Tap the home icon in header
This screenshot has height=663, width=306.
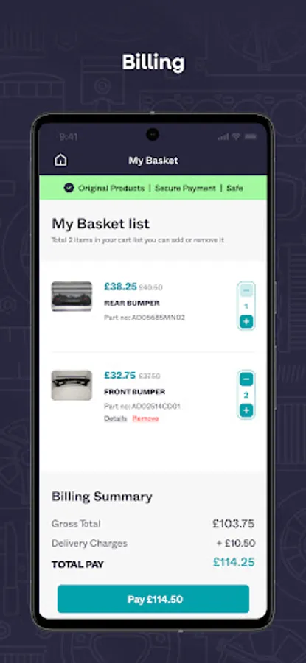61,160
